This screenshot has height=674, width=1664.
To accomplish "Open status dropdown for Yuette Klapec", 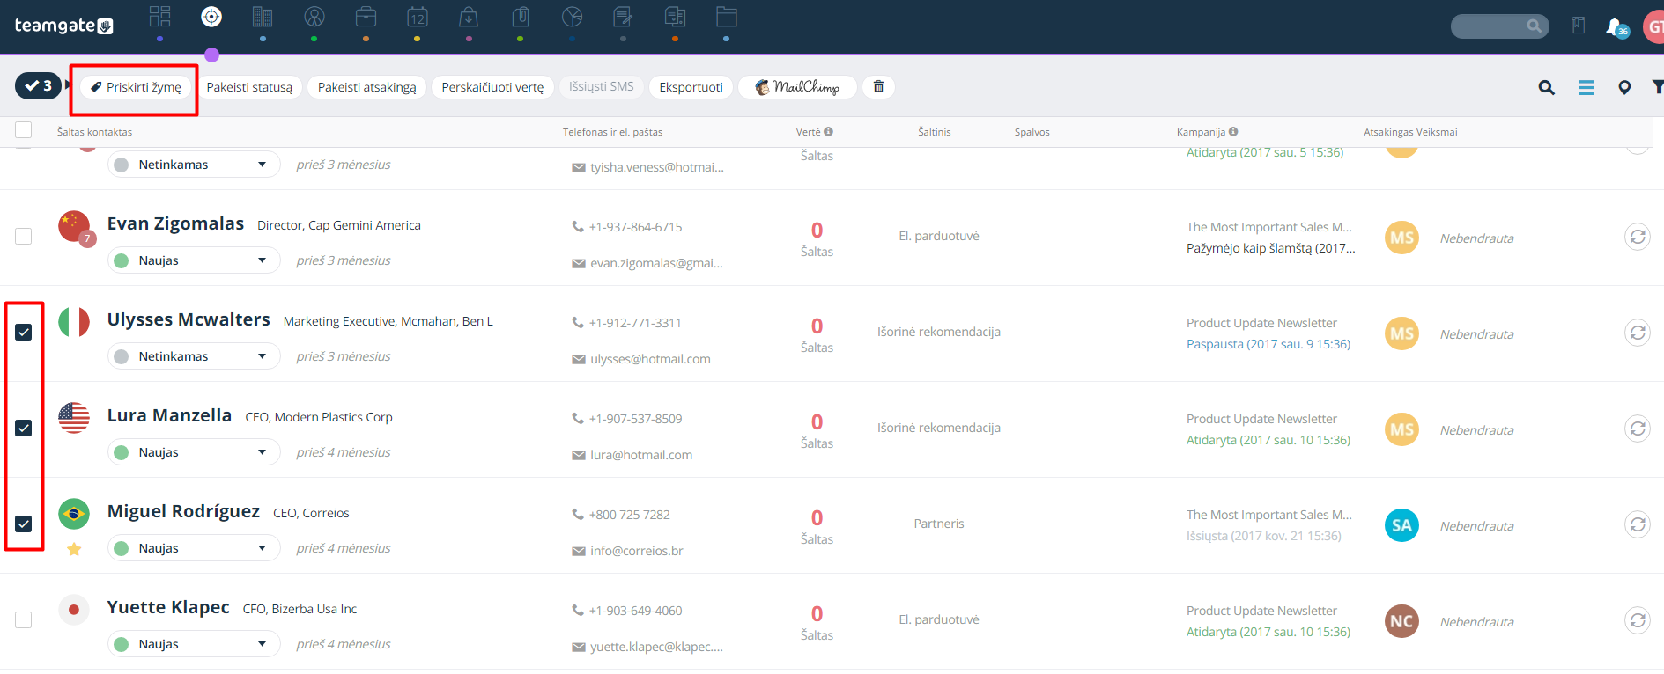I will click(x=194, y=644).
